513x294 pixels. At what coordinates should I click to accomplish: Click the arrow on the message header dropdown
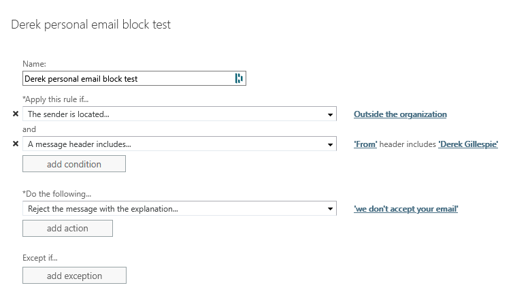[330, 144]
